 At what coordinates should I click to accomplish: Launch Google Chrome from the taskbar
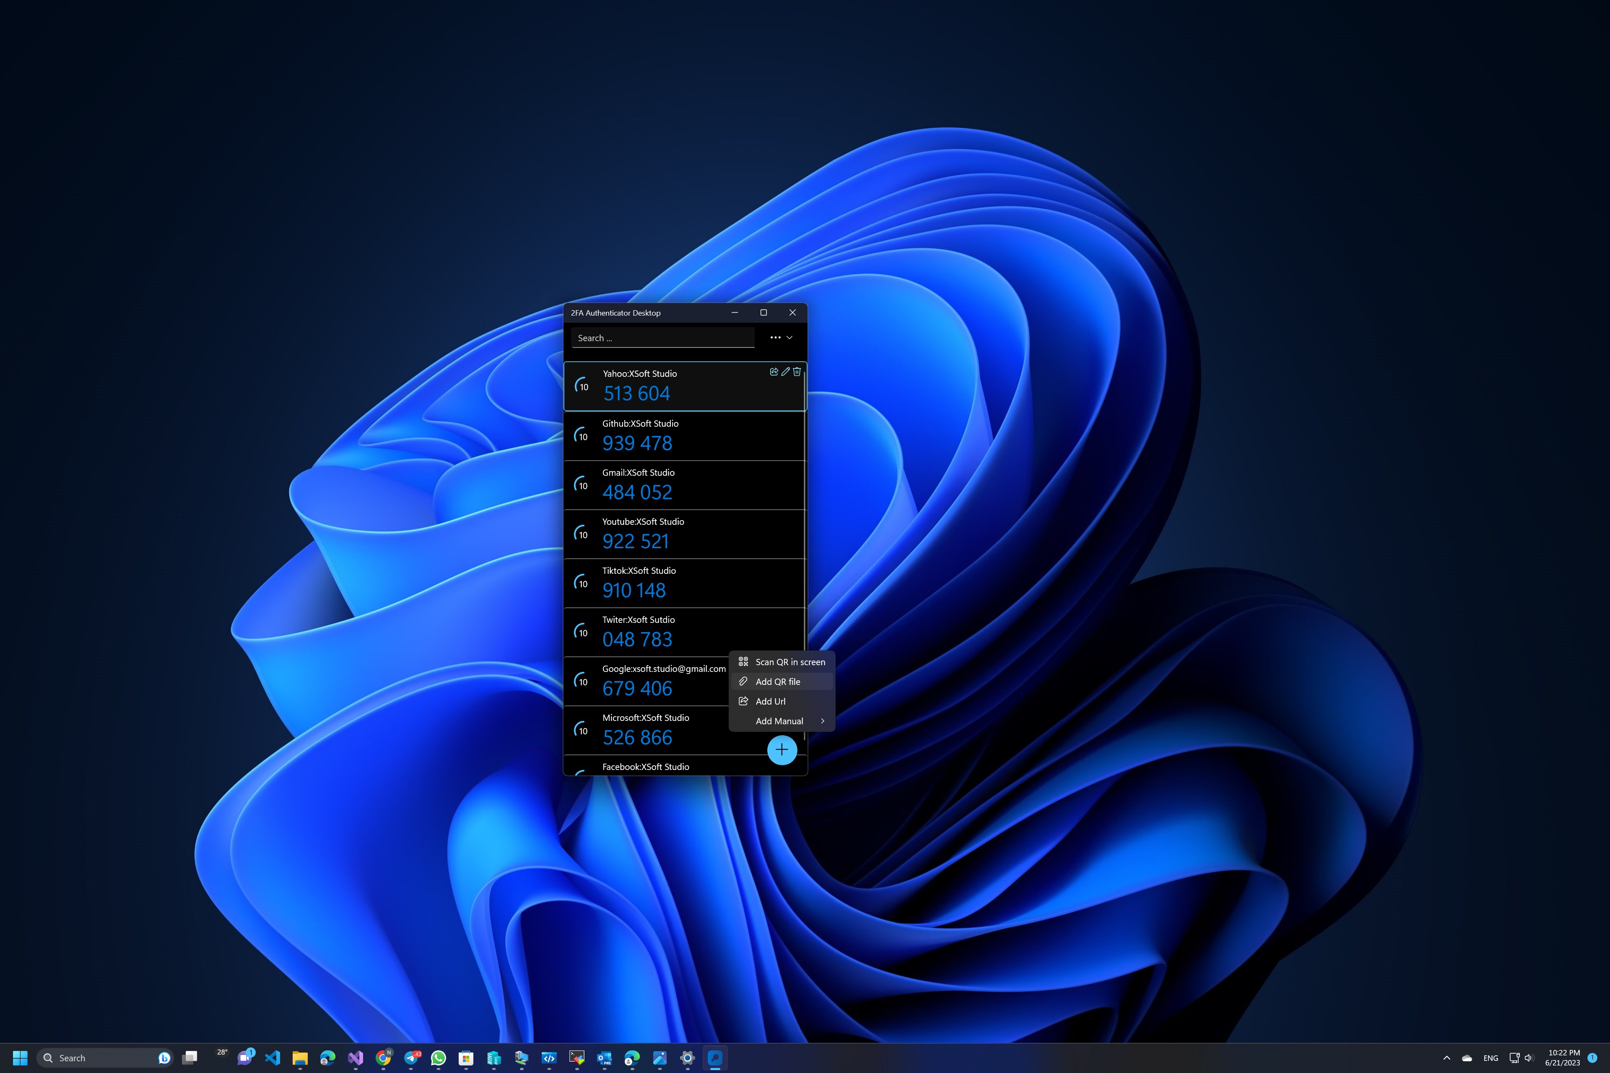383,1058
